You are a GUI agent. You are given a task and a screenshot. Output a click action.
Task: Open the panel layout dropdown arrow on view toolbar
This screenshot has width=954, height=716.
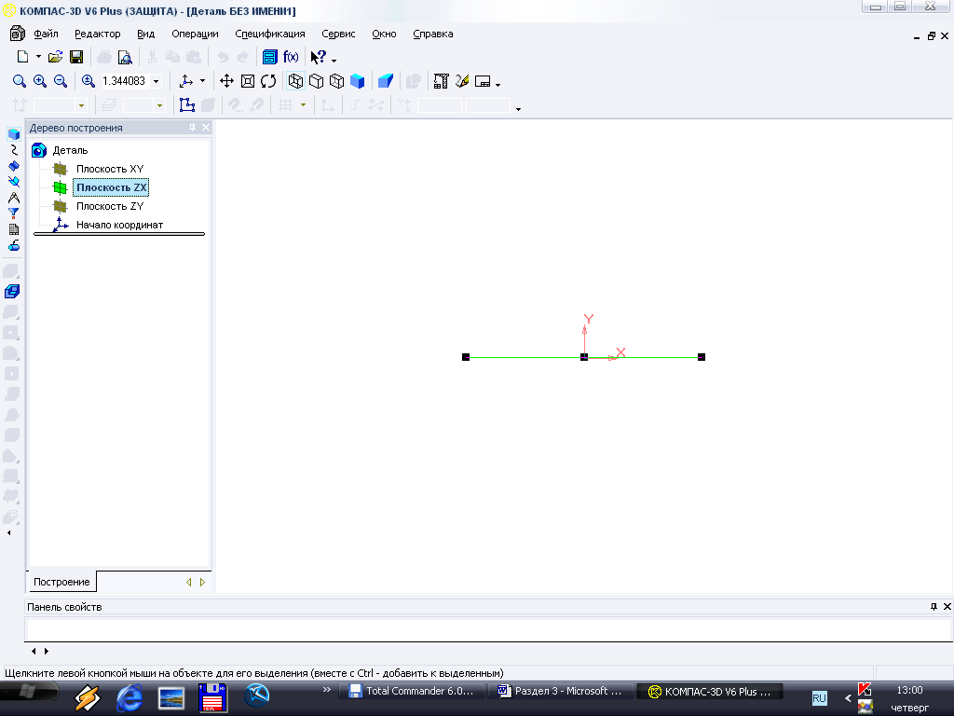tap(498, 84)
